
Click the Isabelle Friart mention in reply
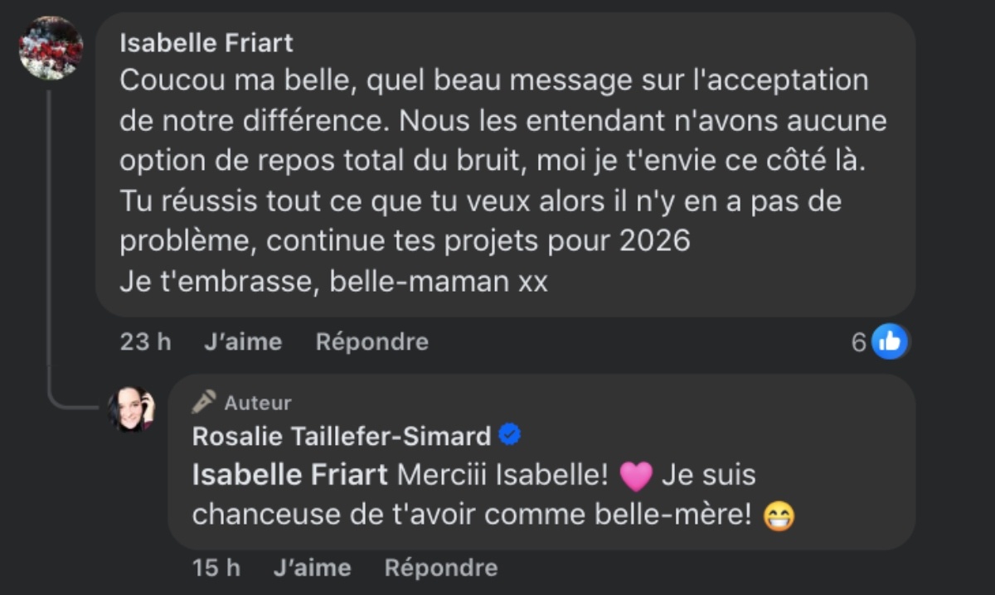[289, 475]
